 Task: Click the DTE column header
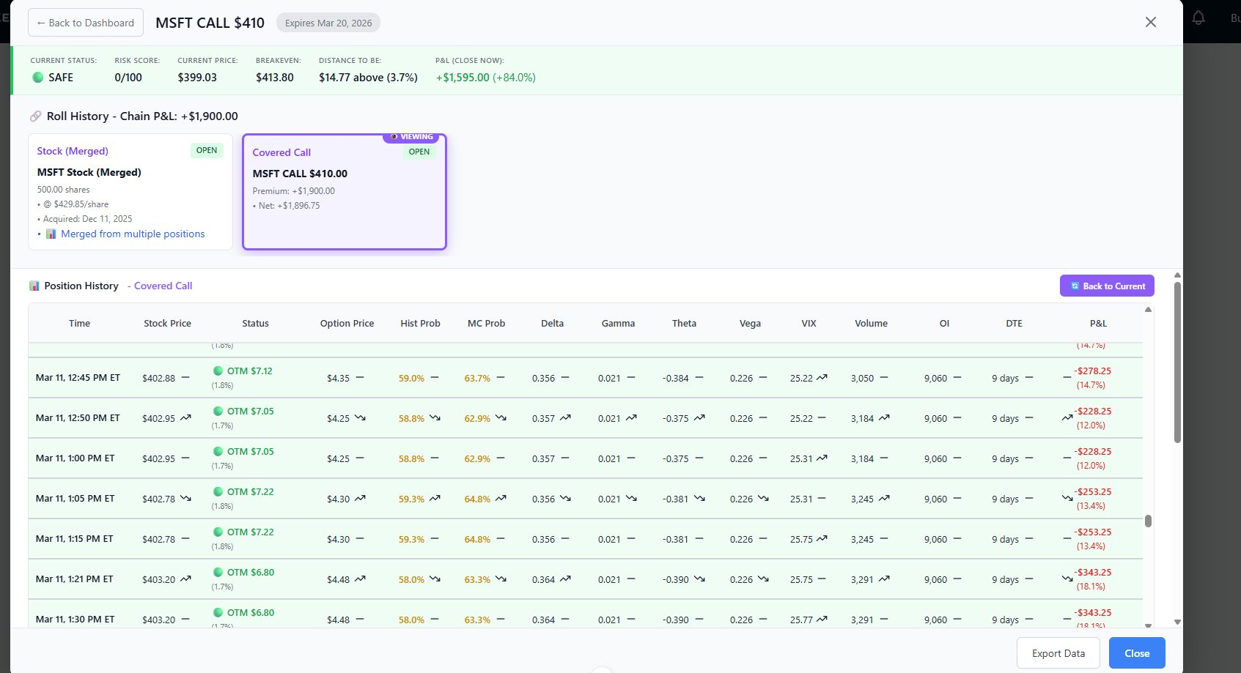click(x=1014, y=323)
